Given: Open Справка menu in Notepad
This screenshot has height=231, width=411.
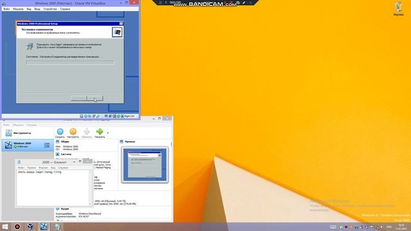Looking at the screenshot, I should pyautogui.click(x=63, y=167).
